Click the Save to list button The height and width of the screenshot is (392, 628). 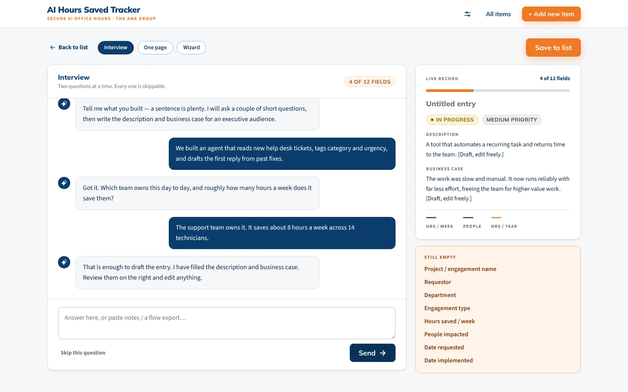[553, 47]
